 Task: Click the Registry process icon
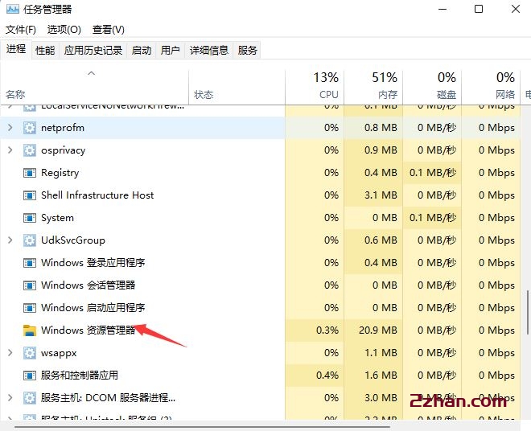click(x=30, y=173)
